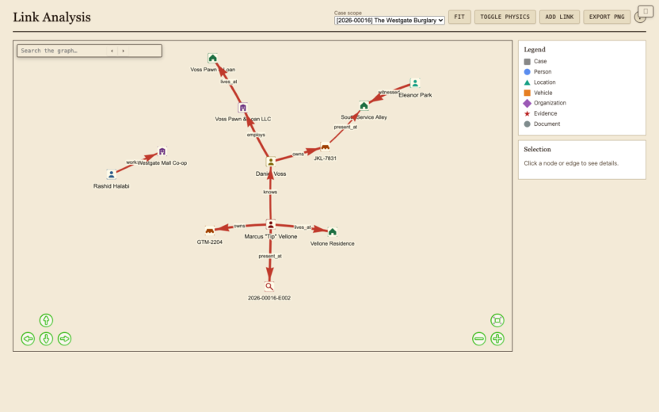Select the 'owns' edge label toward JKL-7831
The image size is (659, 412).
click(298, 154)
